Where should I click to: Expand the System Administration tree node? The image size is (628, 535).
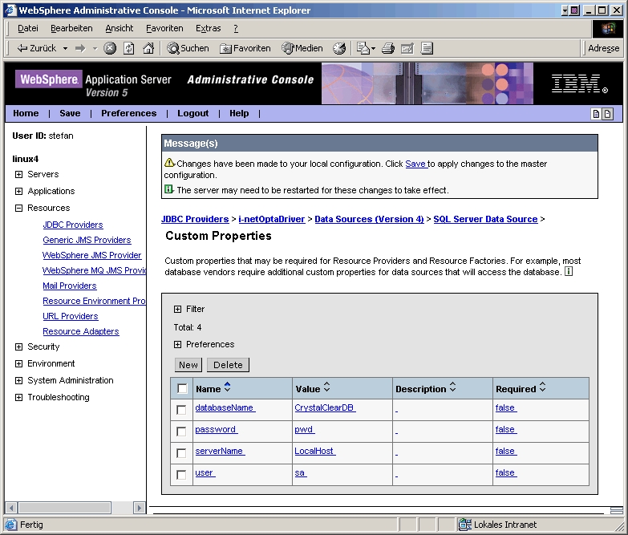[18, 380]
